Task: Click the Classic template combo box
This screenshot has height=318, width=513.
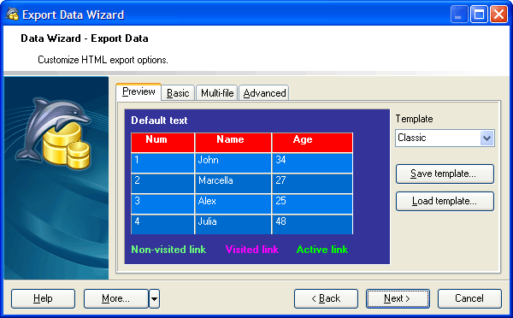Action: pyautogui.click(x=445, y=138)
